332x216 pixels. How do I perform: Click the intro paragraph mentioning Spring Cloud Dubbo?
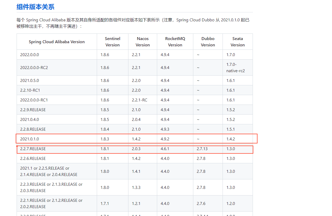pyautogui.click(x=133, y=23)
